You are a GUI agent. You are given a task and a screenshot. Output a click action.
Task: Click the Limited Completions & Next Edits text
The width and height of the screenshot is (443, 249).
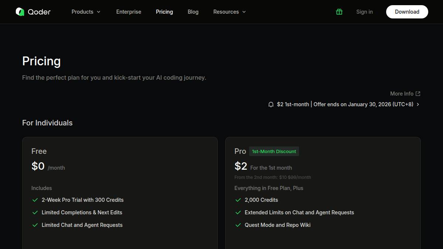pyautogui.click(x=82, y=212)
